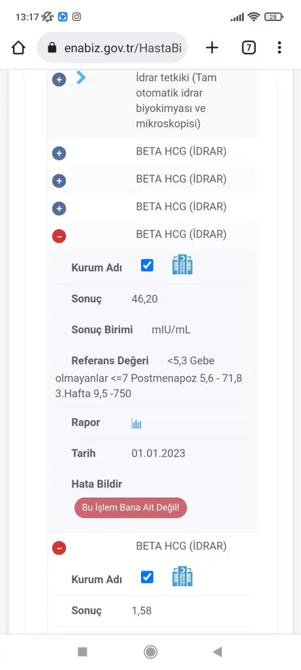Tap the browser home icon
Screen dimensions: 301x670
[x=18, y=48]
